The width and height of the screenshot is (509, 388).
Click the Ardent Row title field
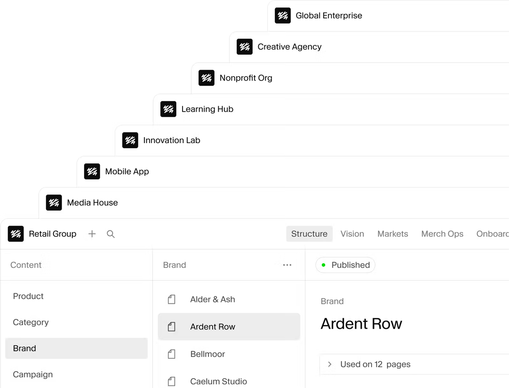(x=361, y=323)
